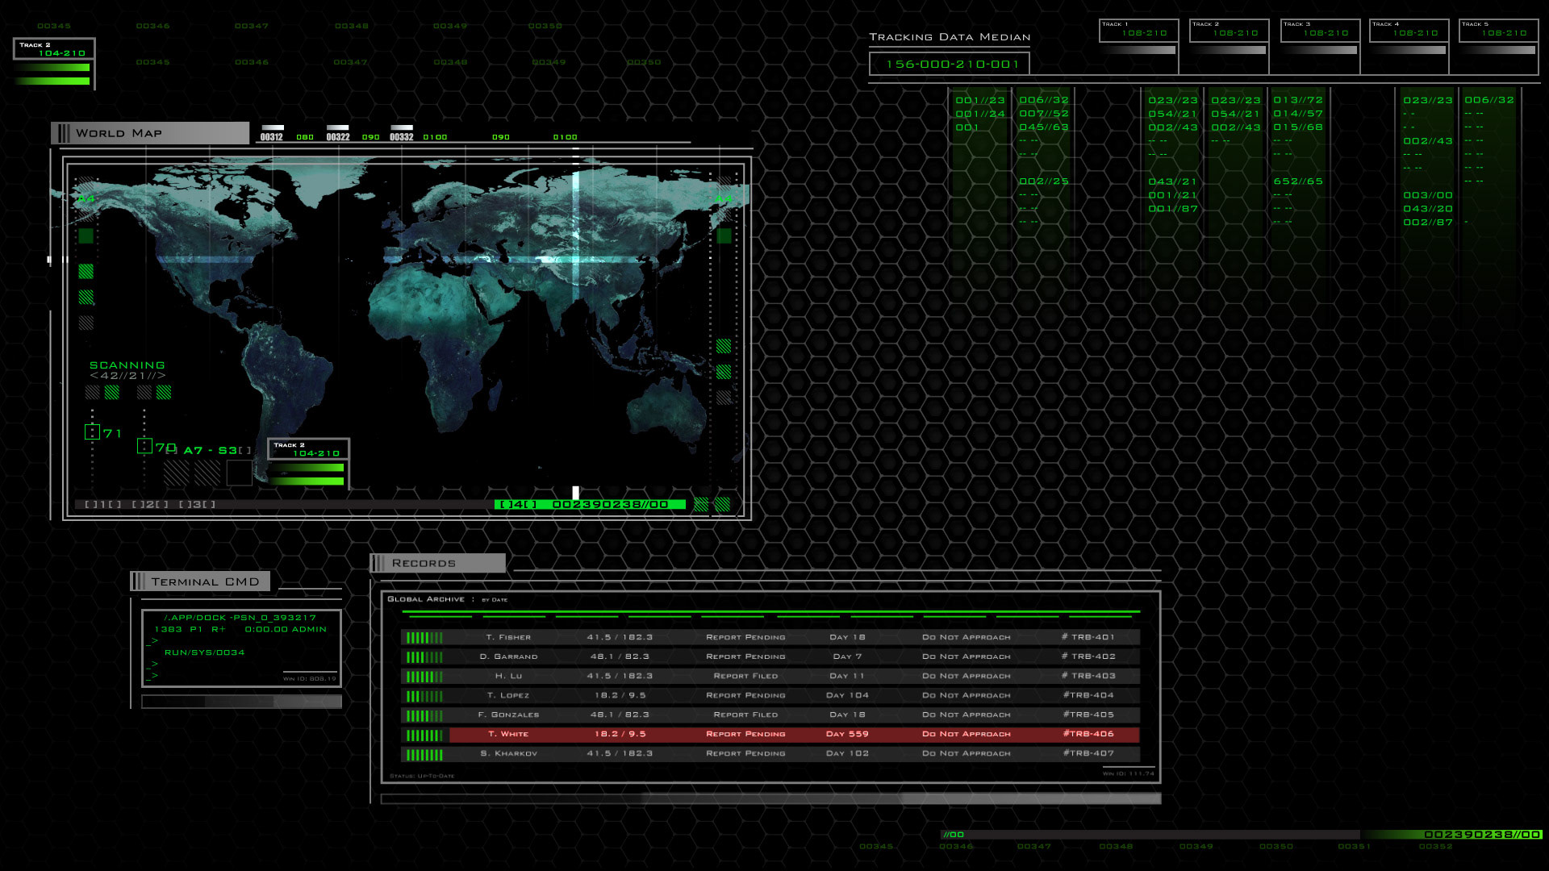The width and height of the screenshot is (1549, 871).
Task: Select the 00322 marker tab above the map
Action: (x=337, y=133)
